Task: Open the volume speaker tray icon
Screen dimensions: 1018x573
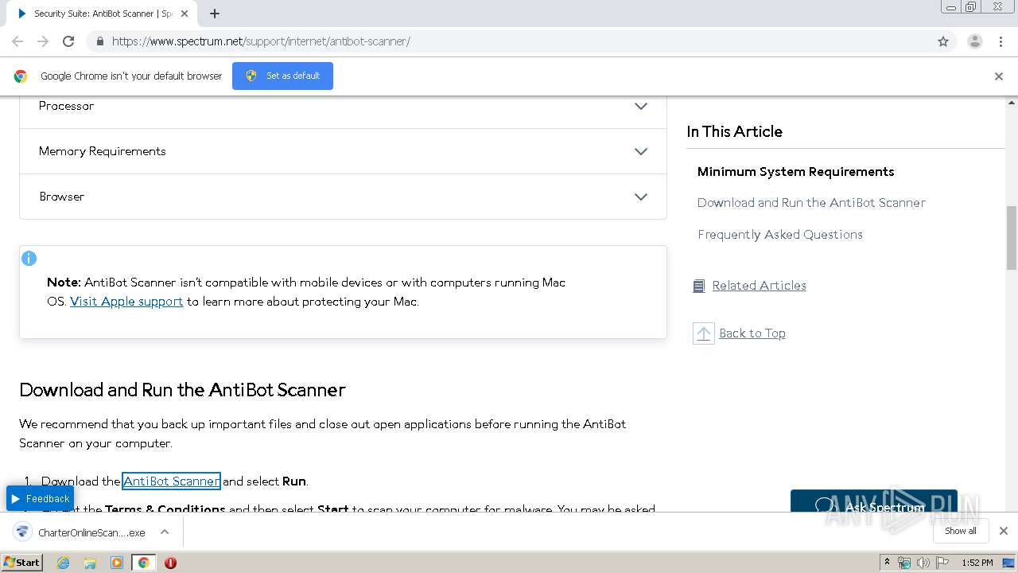Action: pos(923,563)
